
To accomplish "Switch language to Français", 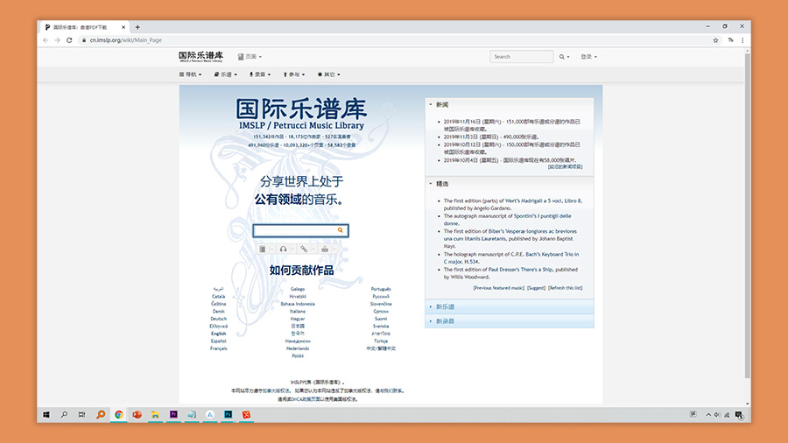I will (219, 348).
